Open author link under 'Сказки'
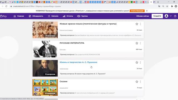 click(x=64, y=88)
